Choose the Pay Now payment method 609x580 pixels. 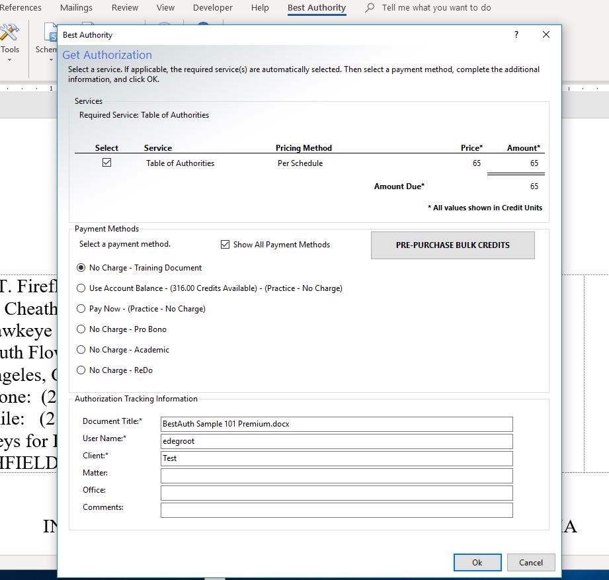click(81, 309)
